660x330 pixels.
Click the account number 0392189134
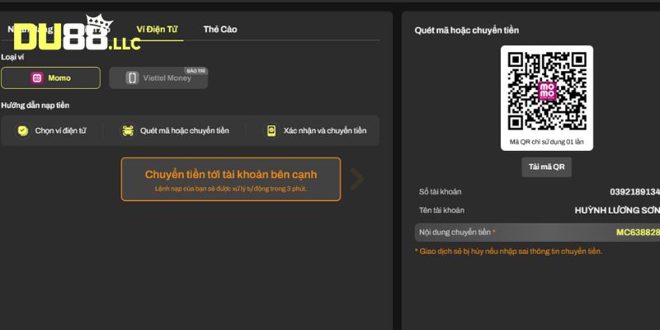tap(634, 192)
